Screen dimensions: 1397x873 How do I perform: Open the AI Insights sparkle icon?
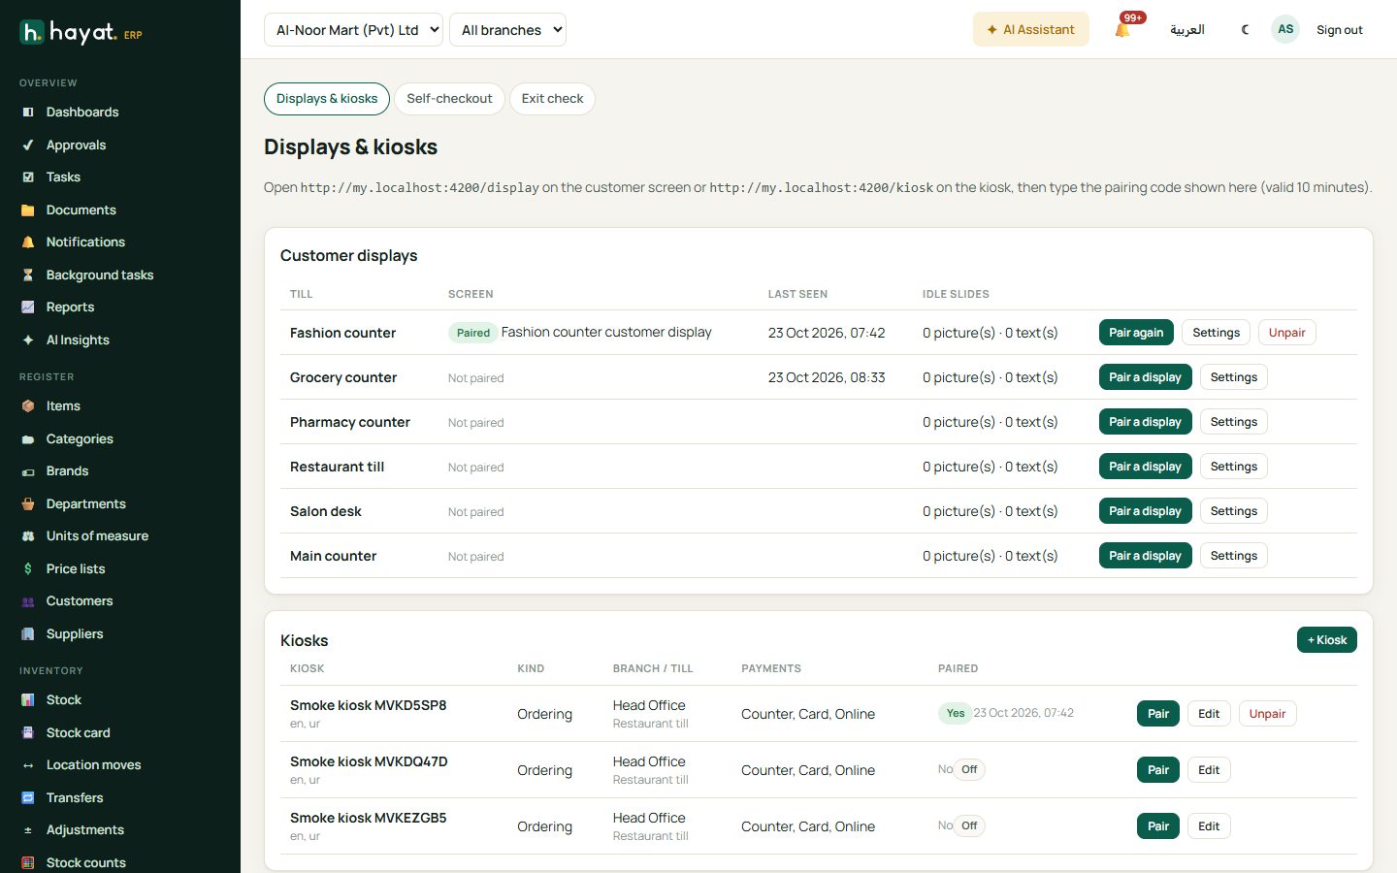28,340
